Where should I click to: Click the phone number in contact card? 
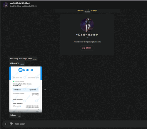click(87, 35)
